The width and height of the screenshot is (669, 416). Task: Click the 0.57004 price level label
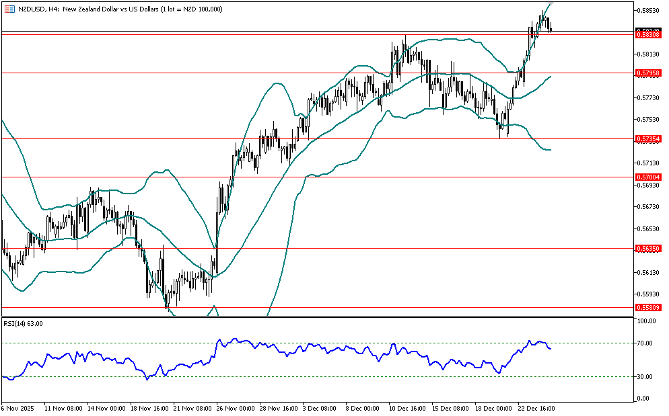(648, 177)
